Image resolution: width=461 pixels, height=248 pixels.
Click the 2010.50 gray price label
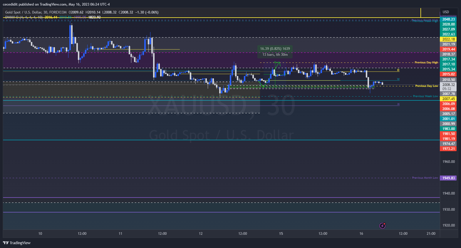click(448, 80)
